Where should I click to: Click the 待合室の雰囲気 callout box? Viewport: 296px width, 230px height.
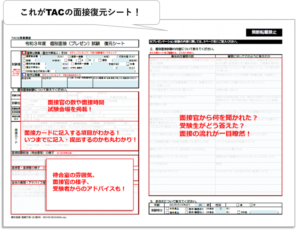click(x=89, y=184)
